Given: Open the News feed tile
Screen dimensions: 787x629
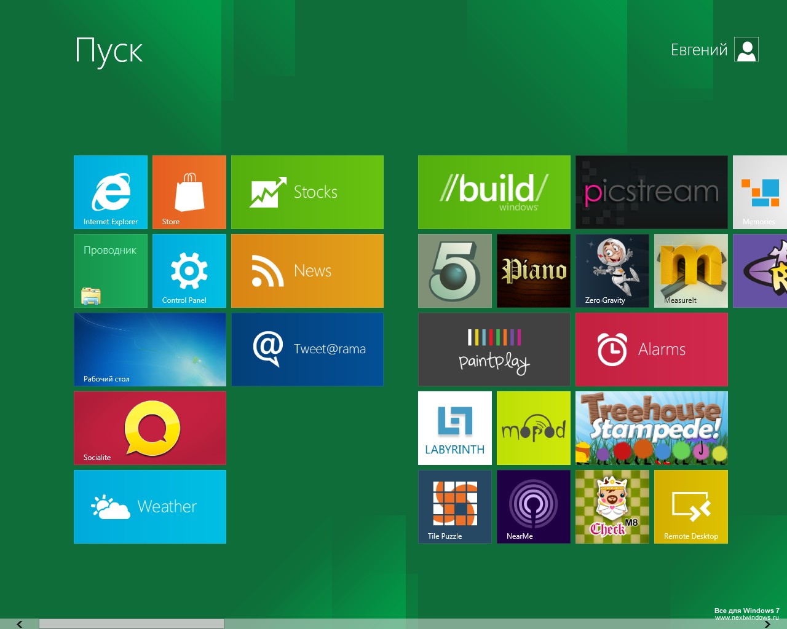Looking at the screenshot, I should tap(307, 271).
